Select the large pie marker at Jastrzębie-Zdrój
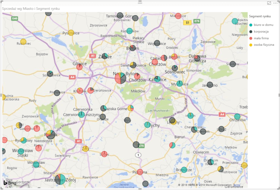This screenshot has width=280, height=190. (x=60, y=179)
